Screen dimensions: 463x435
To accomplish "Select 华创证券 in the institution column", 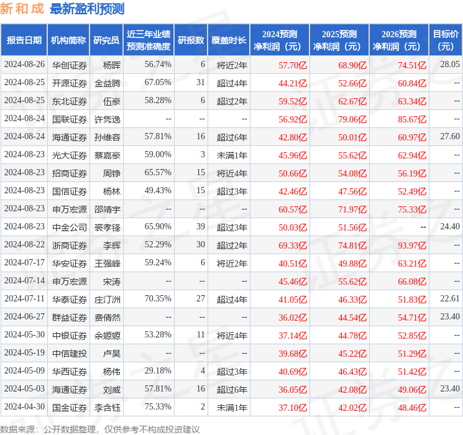I will pos(70,65).
